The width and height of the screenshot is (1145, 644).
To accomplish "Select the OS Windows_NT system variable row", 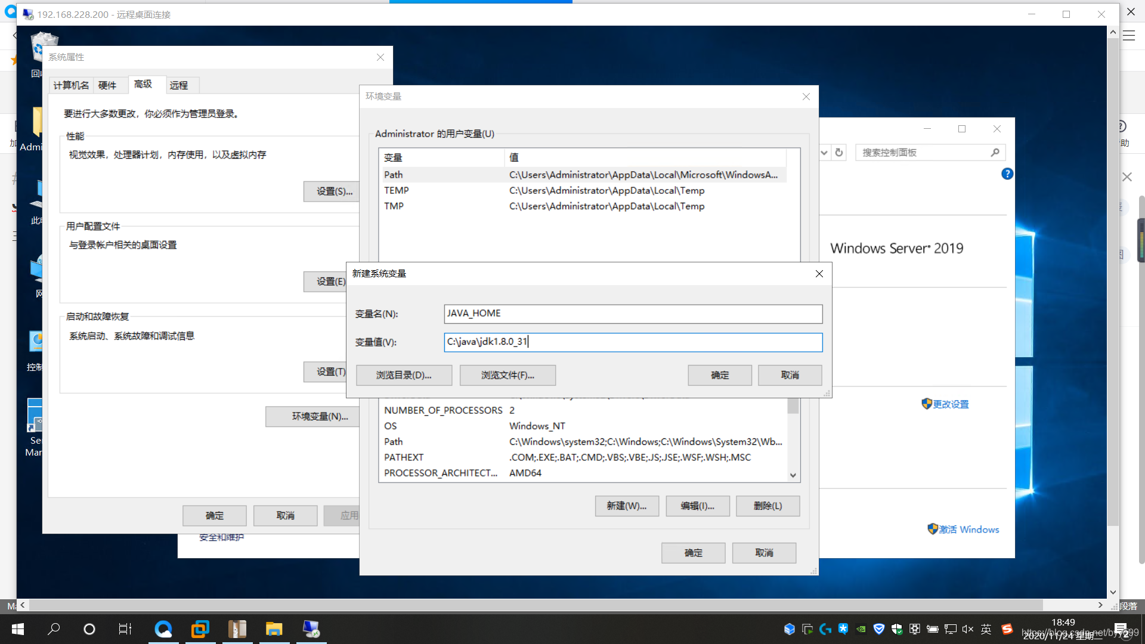I will [583, 426].
